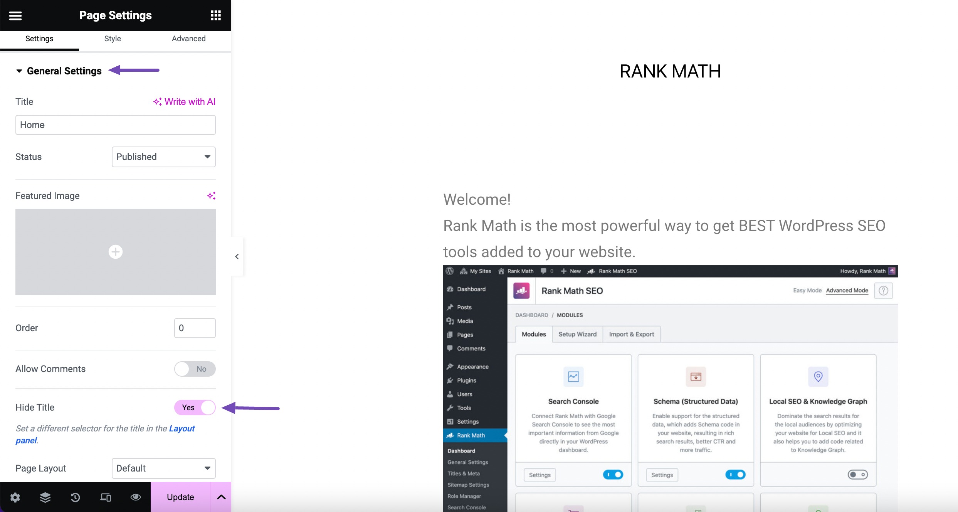Screen dimensions: 958x512
Task: Click the Rank Math SEO logo icon
Action: (x=521, y=291)
